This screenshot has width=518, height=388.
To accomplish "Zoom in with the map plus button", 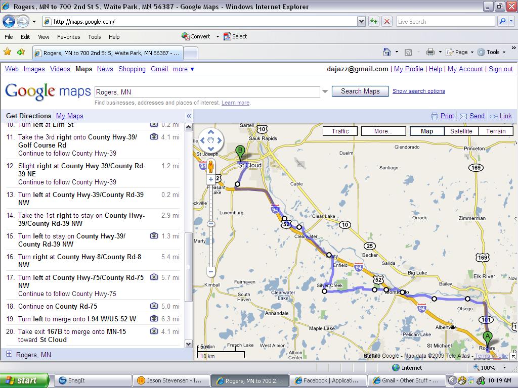I will [x=211, y=179].
